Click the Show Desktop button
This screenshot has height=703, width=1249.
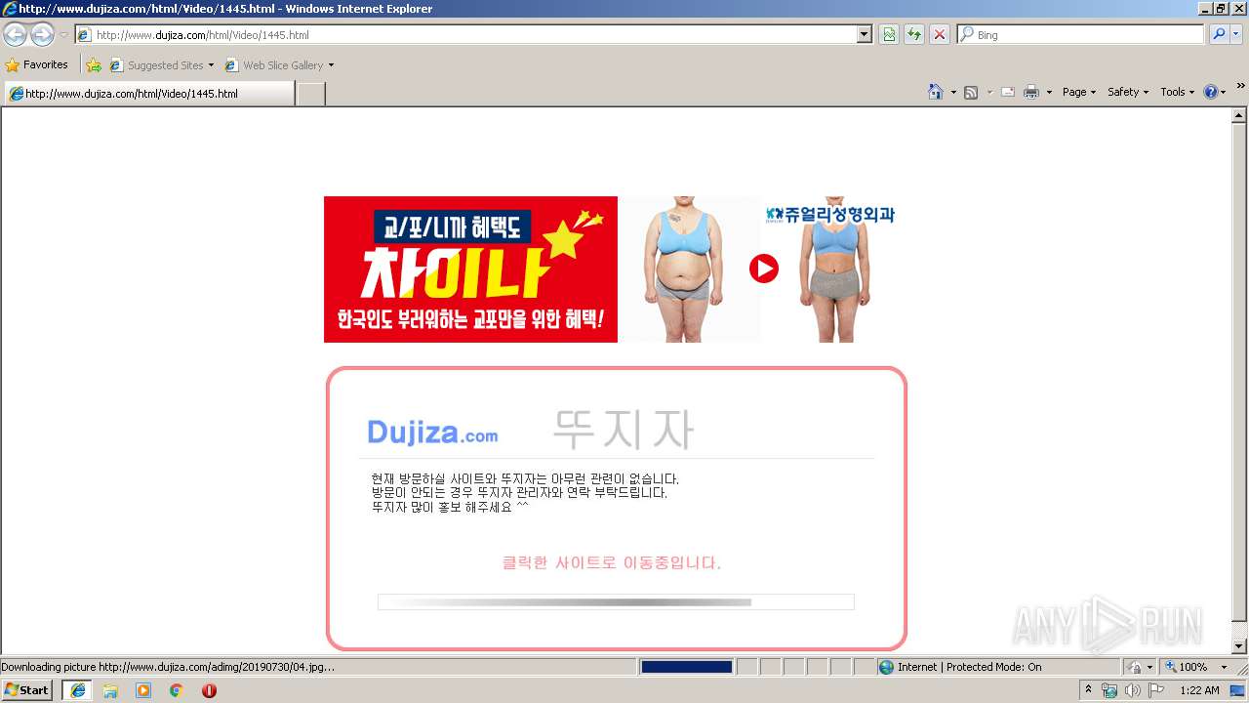1239,690
